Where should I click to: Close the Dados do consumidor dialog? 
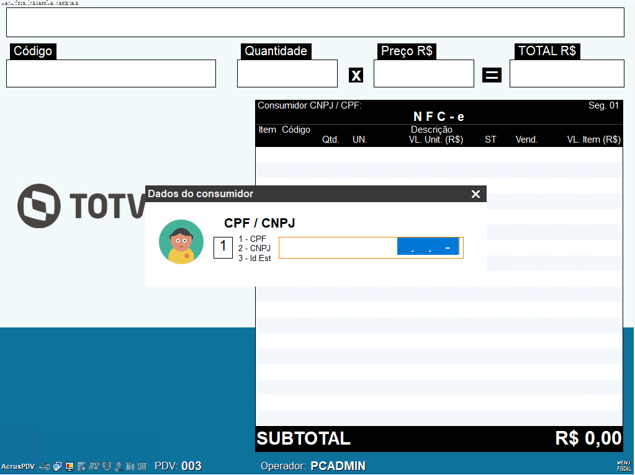coord(476,194)
